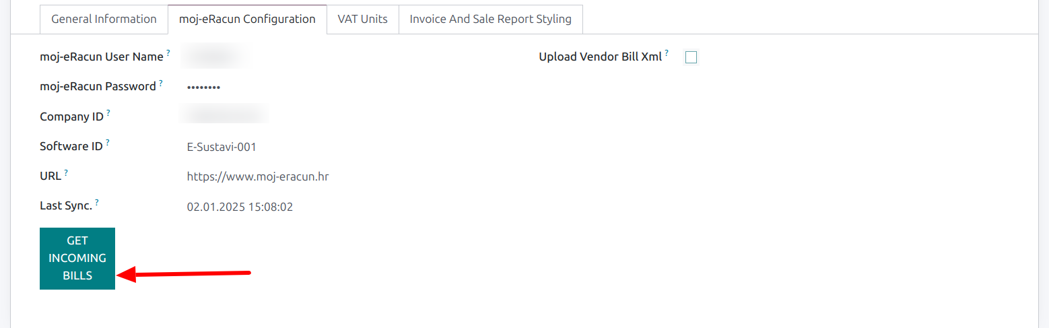Screen dimensions: 1049x328
Task: Open Invoice And Sale Report Styling tab
Action: point(490,19)
